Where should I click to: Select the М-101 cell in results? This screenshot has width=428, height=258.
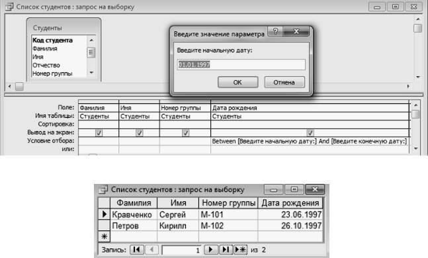[228, 214]
